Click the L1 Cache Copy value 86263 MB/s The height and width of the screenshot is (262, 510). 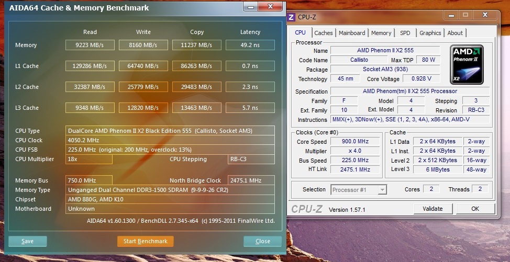point(197,66)
